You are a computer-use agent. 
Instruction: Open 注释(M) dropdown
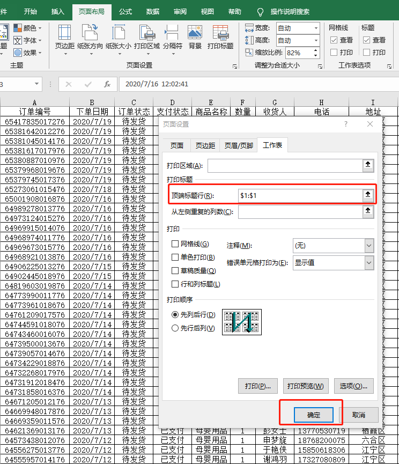coord(369,246)
